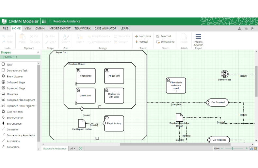The width and height of the screenshot is (258, 168).
Task: Click Select None in ribbon
Action: coord(165,42)
